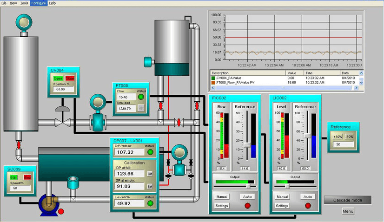The height and width of the screenshot is (222, 384).
Task: Click green status indicator in FT005 panel
Action: 141,97
